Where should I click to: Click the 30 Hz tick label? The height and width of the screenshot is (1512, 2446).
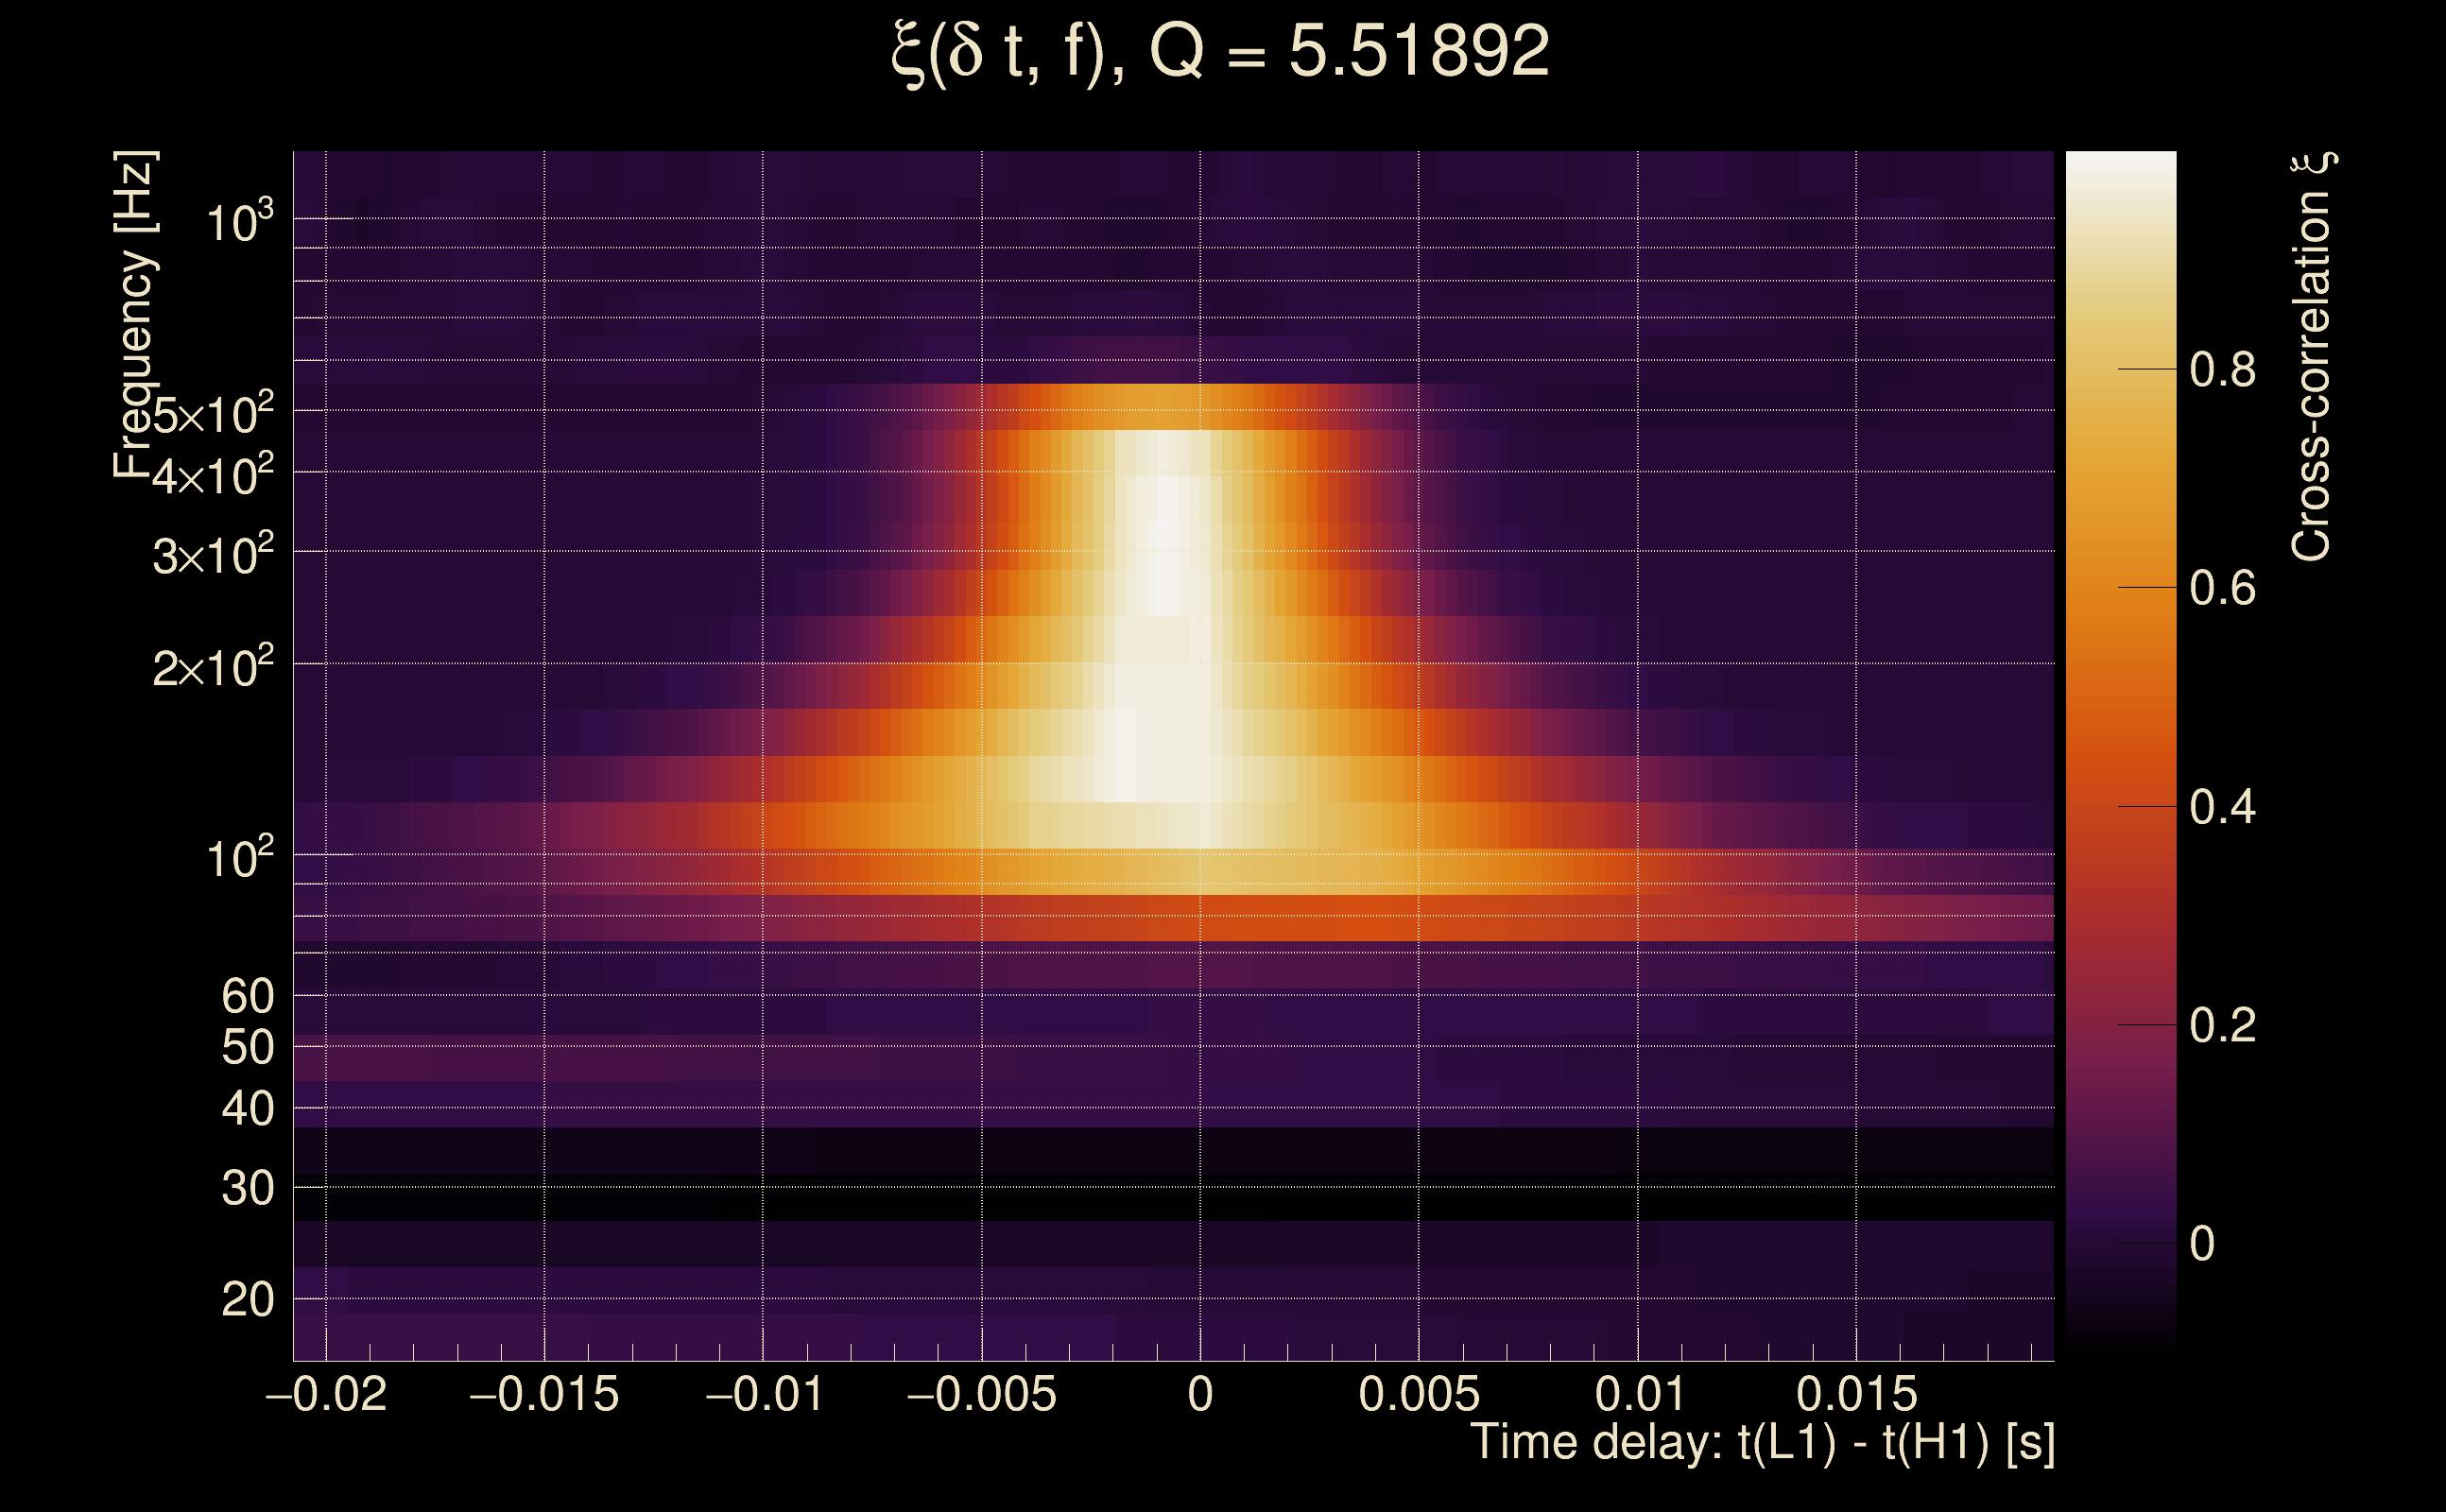pyautogui.click(x=247, y=1189)
